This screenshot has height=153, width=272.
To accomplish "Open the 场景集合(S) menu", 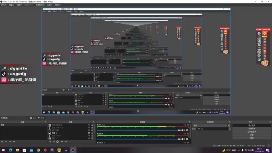I will click(x=40, y=5).
